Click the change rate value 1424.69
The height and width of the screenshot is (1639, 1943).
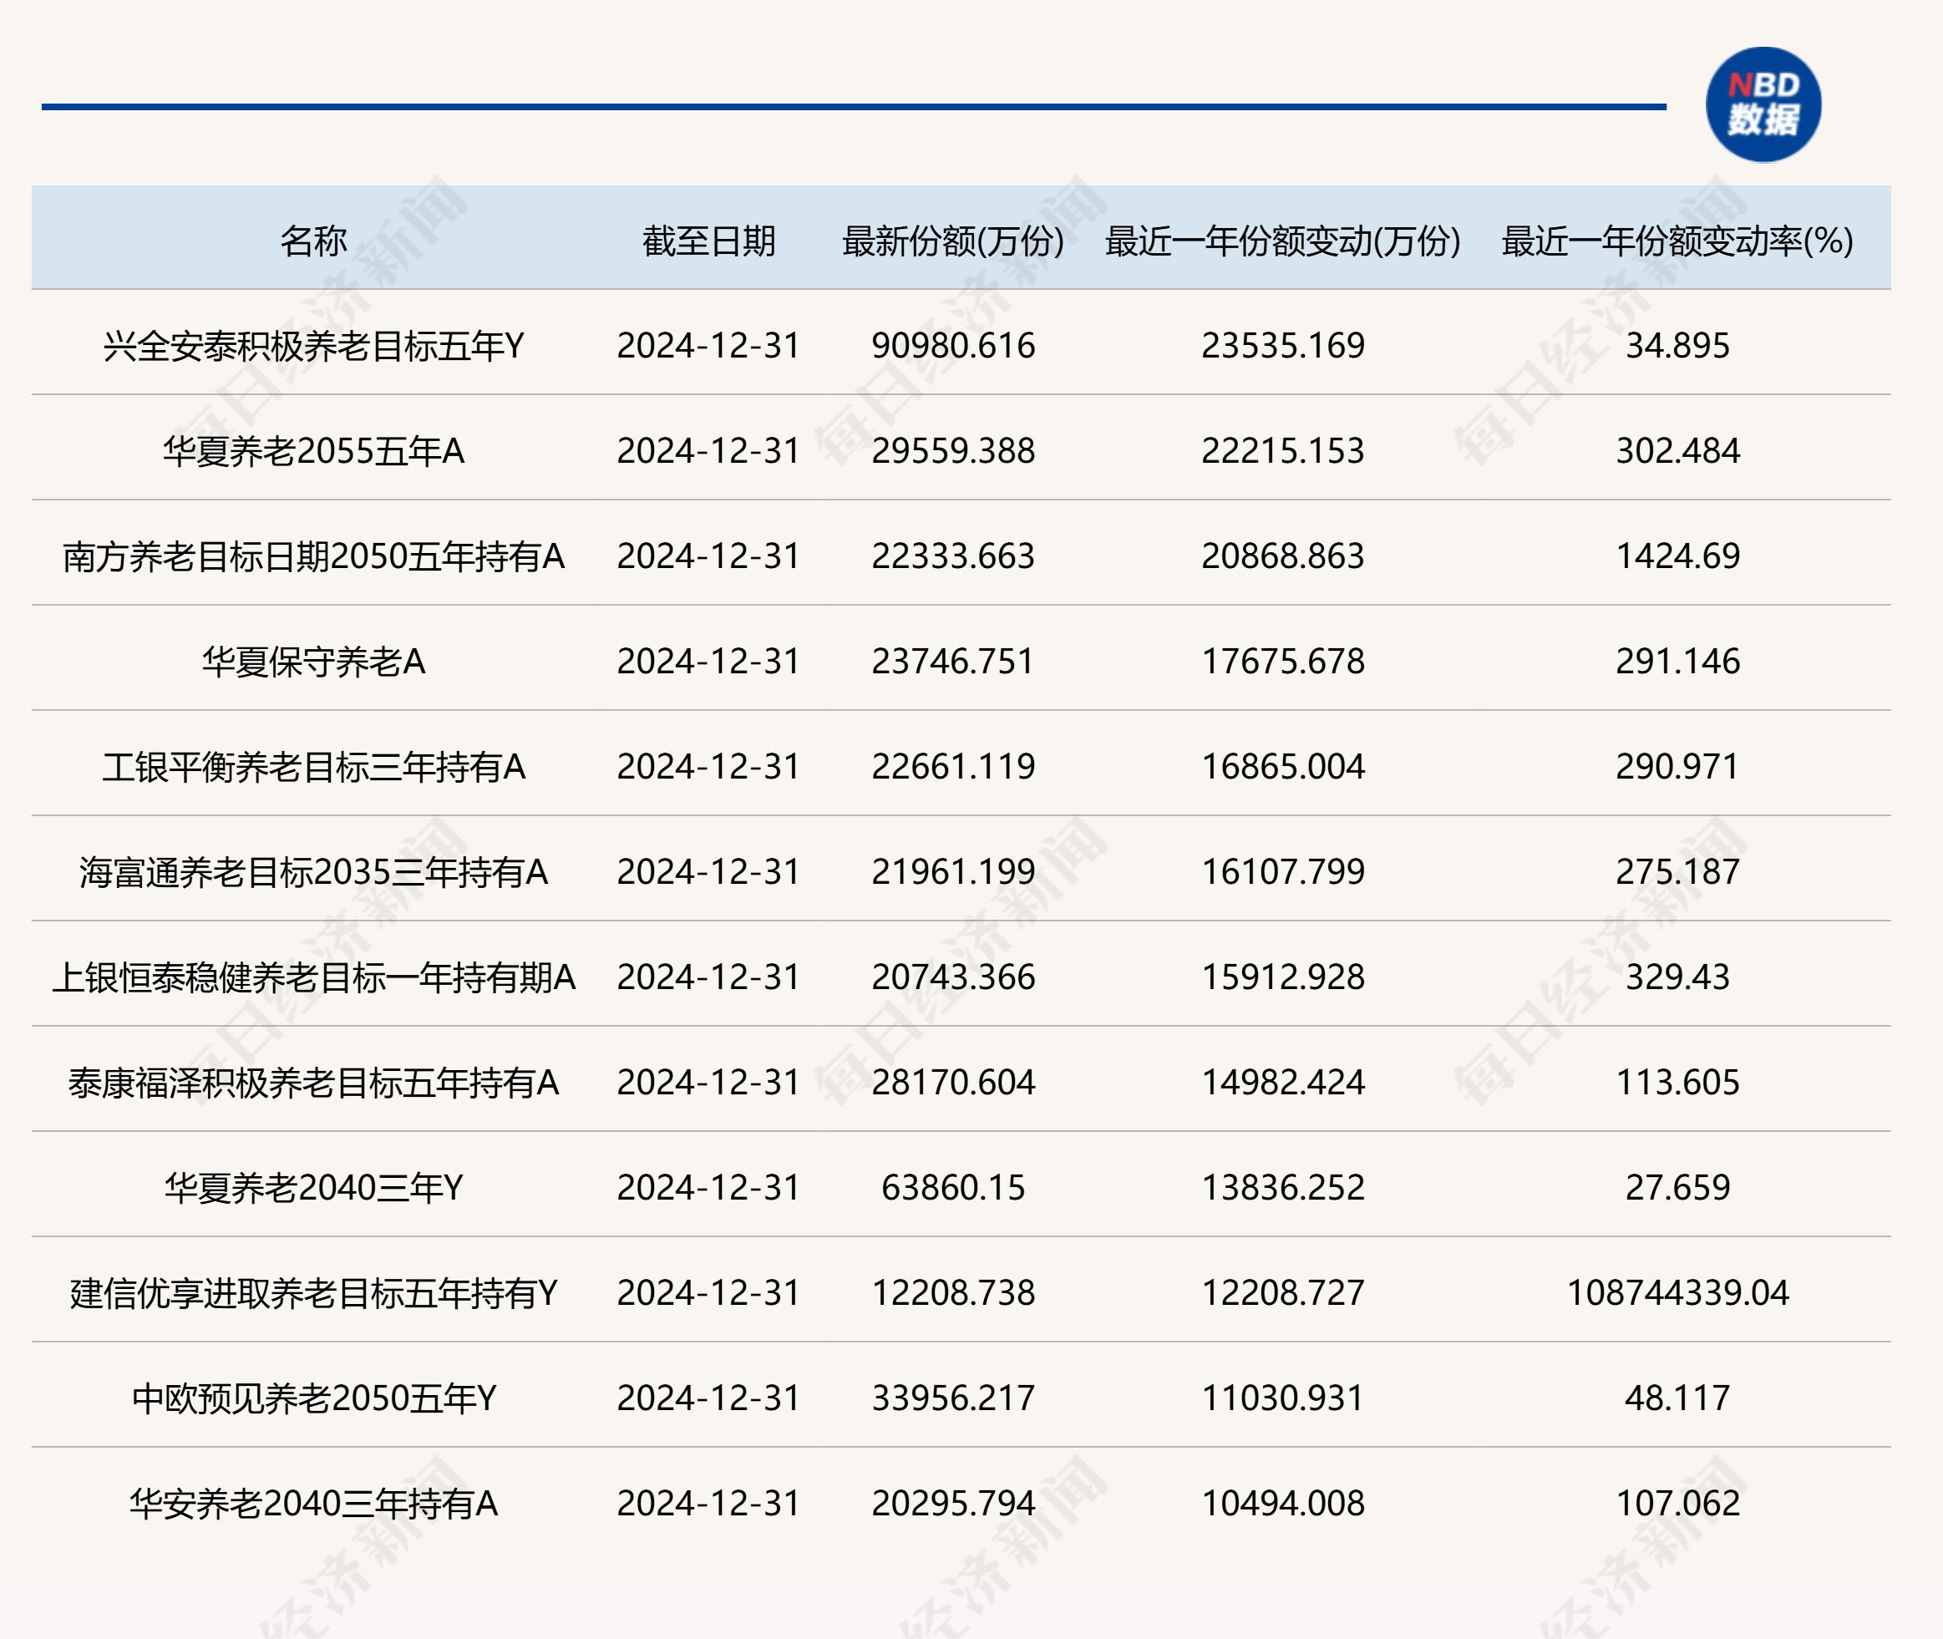click(1677, 556)
